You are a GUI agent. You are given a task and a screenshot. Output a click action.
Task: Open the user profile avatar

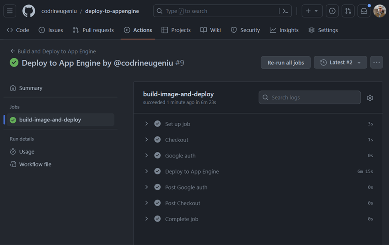click(x=379, y=11)
